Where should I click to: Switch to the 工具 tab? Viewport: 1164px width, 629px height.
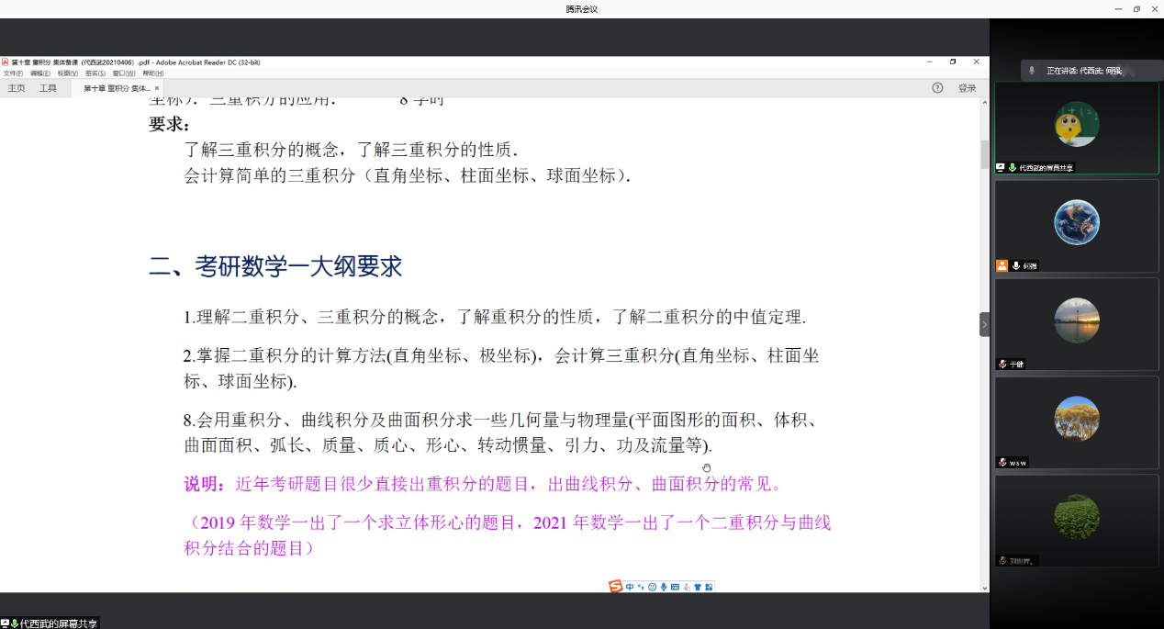tap(48, 88)
